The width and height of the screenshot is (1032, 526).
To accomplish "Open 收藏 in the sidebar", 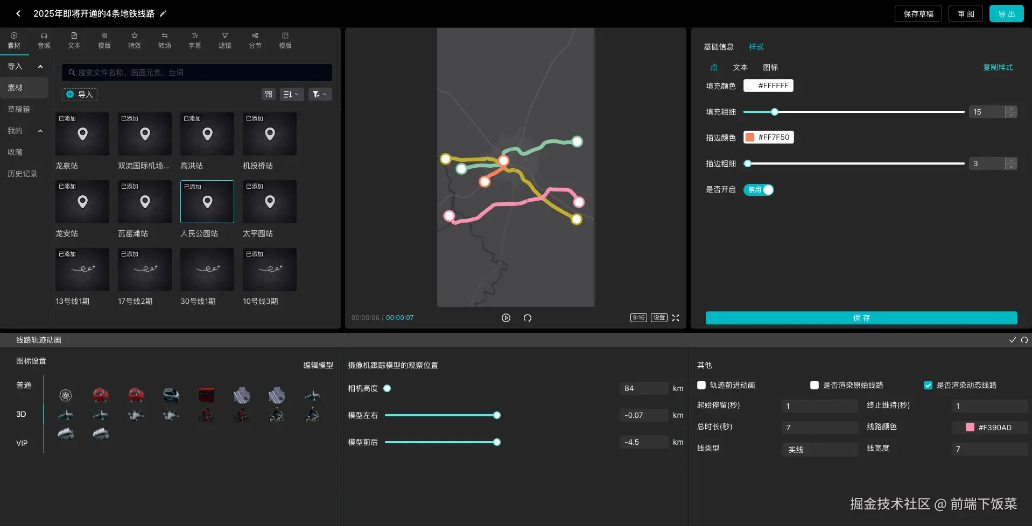I will 15,152.
